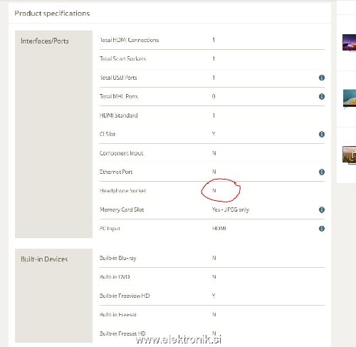
Task: Select the Interfaces/Ports category heading
Action: click(x=45, y=41)
